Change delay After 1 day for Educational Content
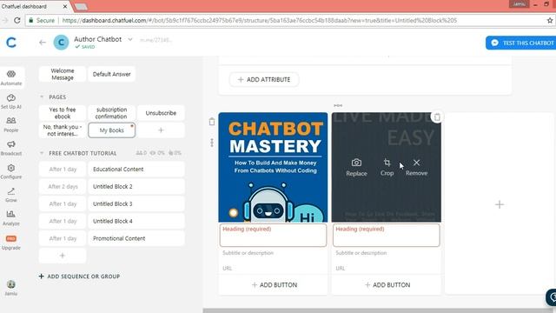This screenshot has height=313, width=556. click(63, 170)
